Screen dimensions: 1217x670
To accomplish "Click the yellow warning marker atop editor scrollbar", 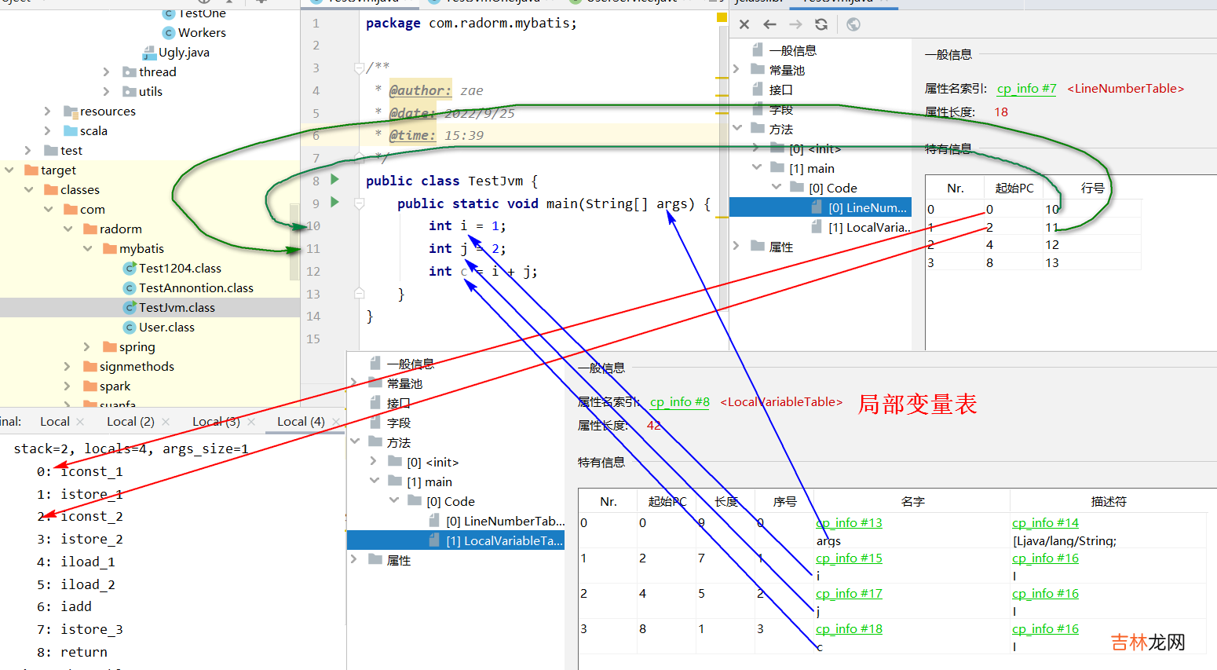I will click(722, 17).
